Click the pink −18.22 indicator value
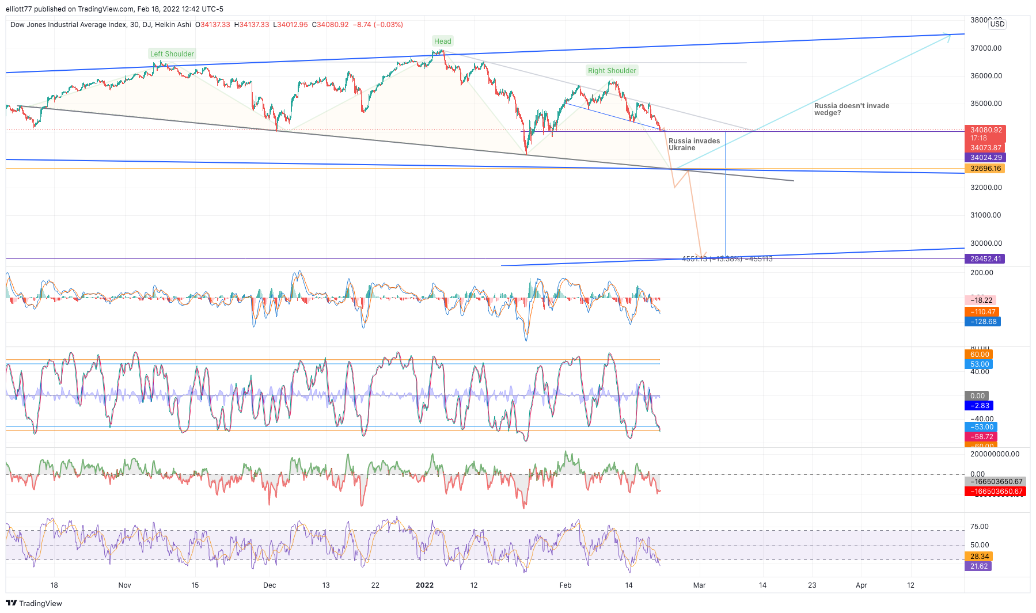The image size is (1036, 613). [x=981, y=300]
